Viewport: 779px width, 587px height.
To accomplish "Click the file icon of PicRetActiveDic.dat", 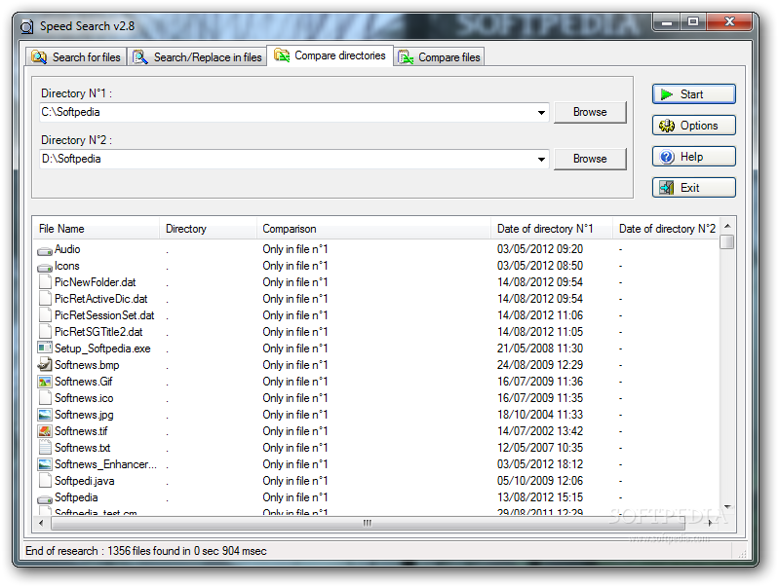I will pyautogui.click(x=45, y=298).
